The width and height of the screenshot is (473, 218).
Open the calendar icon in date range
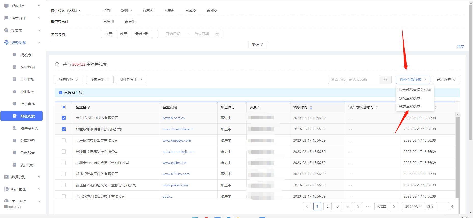coord(217,34)
